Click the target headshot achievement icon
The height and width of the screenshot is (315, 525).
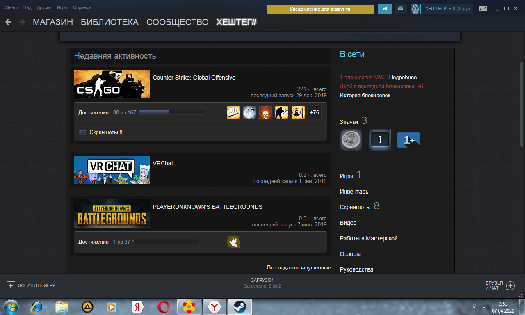[x=298, y=113]
